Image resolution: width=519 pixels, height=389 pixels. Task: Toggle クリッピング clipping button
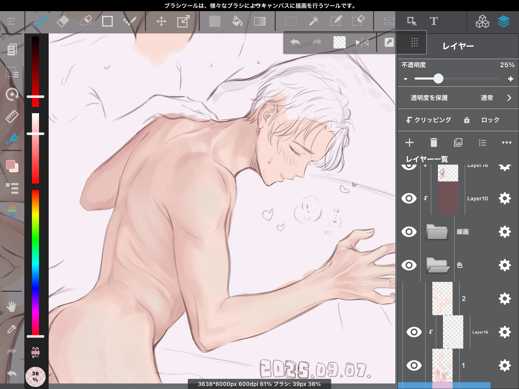pyautogui.click(x=428, y=120)
